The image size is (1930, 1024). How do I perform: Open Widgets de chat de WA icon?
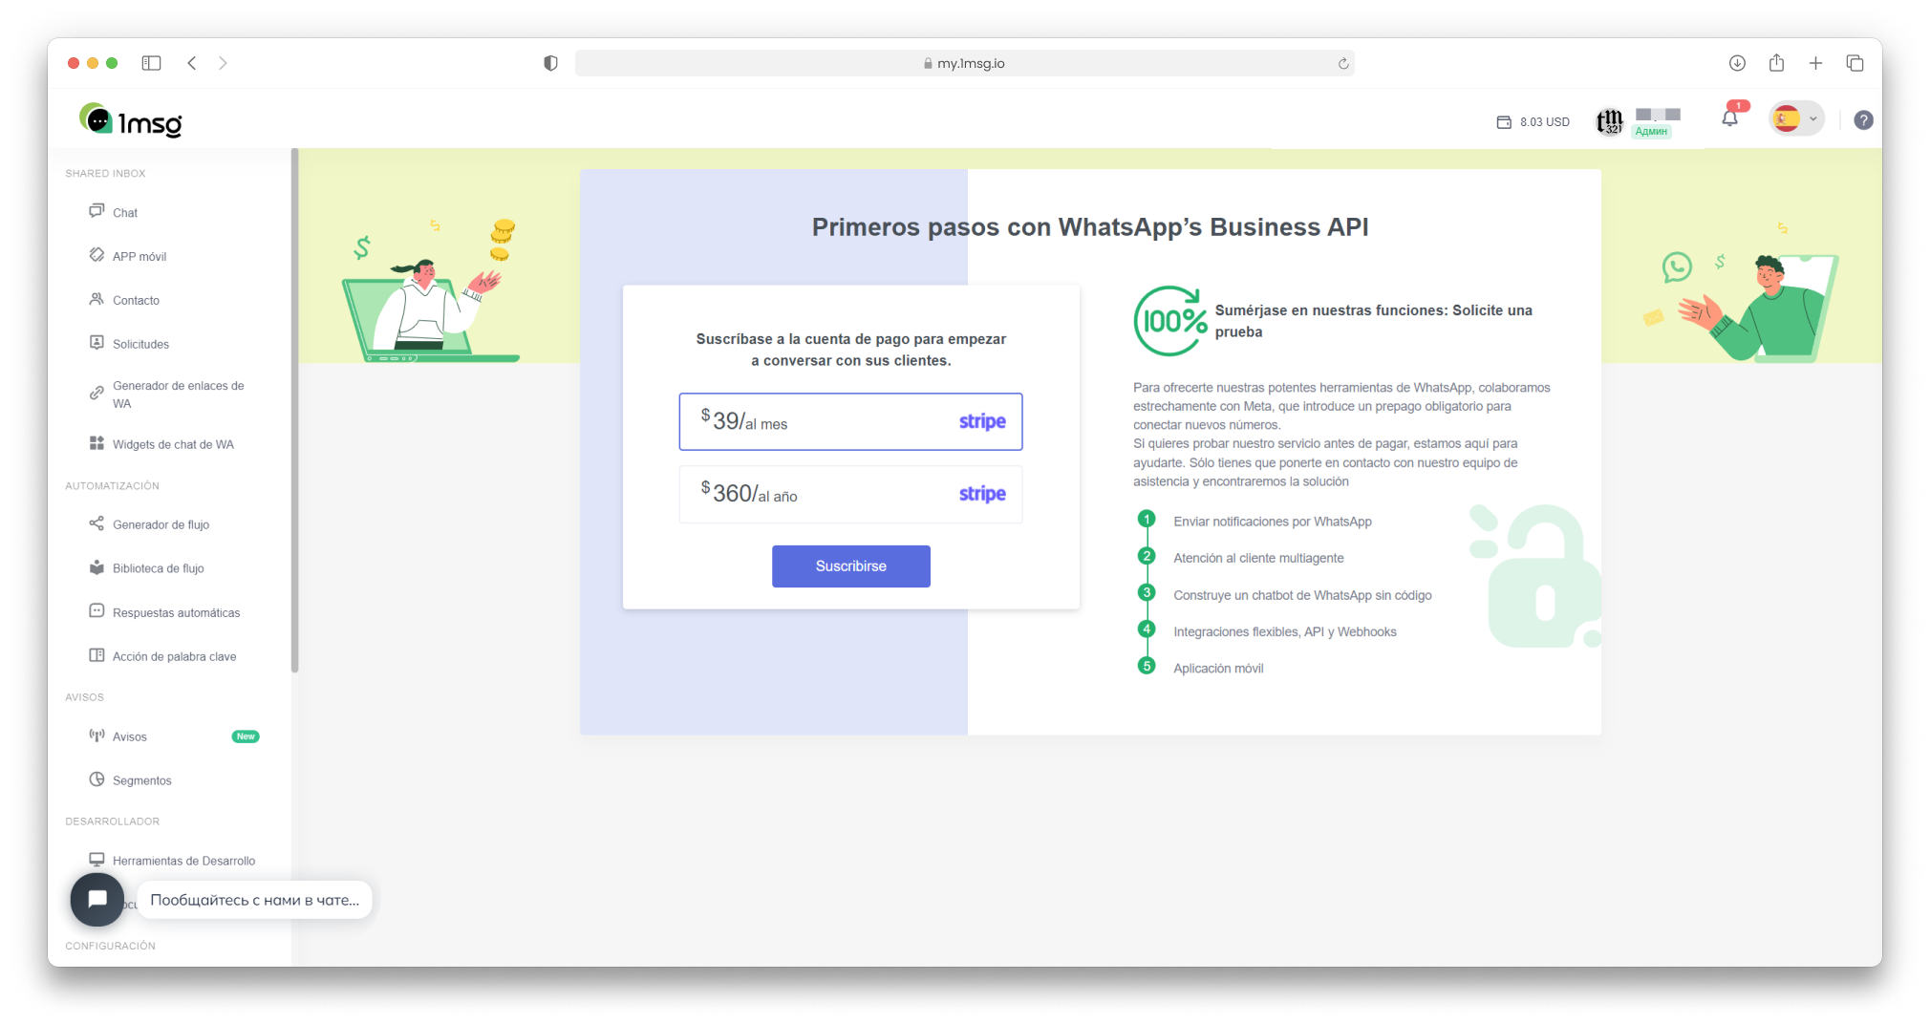coord(96,443)
